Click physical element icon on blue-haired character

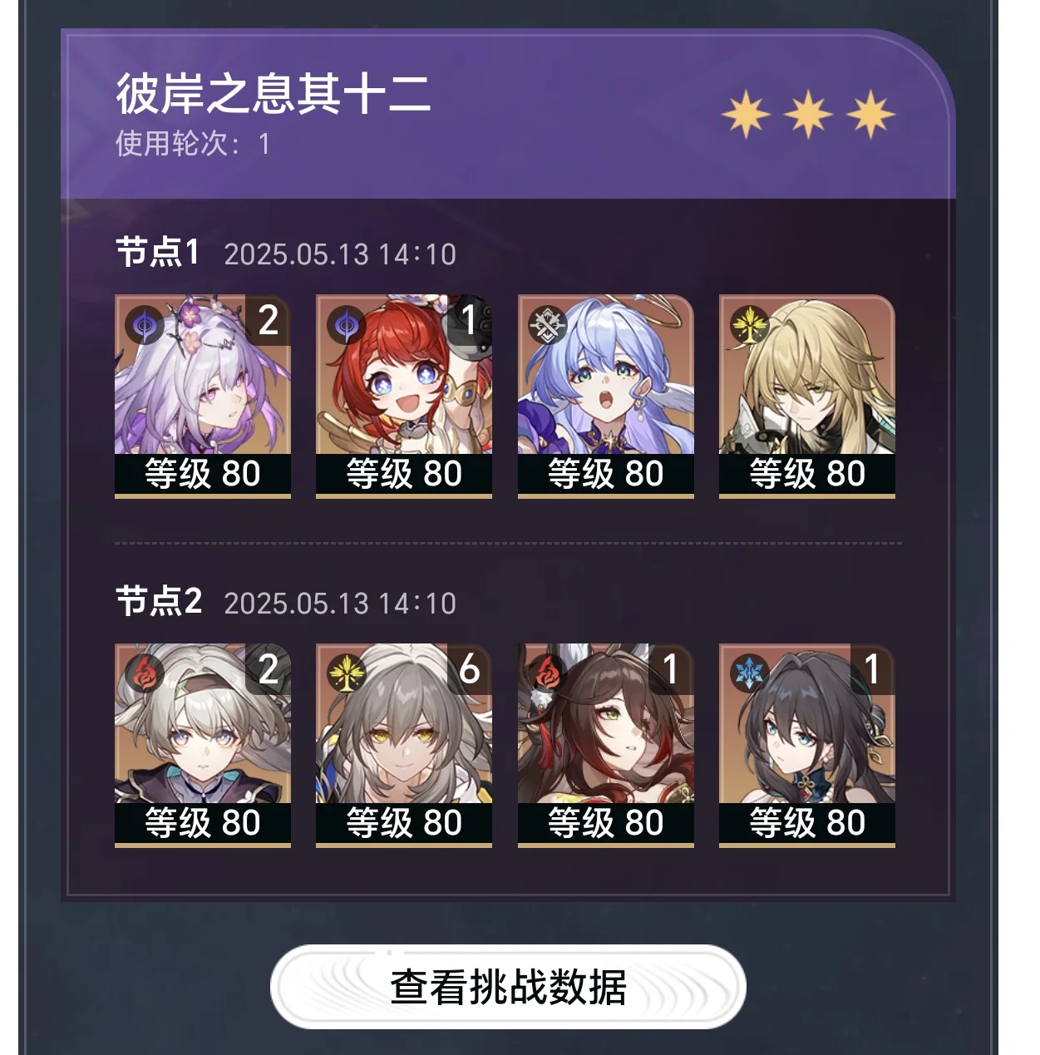(x=547, y=325)
